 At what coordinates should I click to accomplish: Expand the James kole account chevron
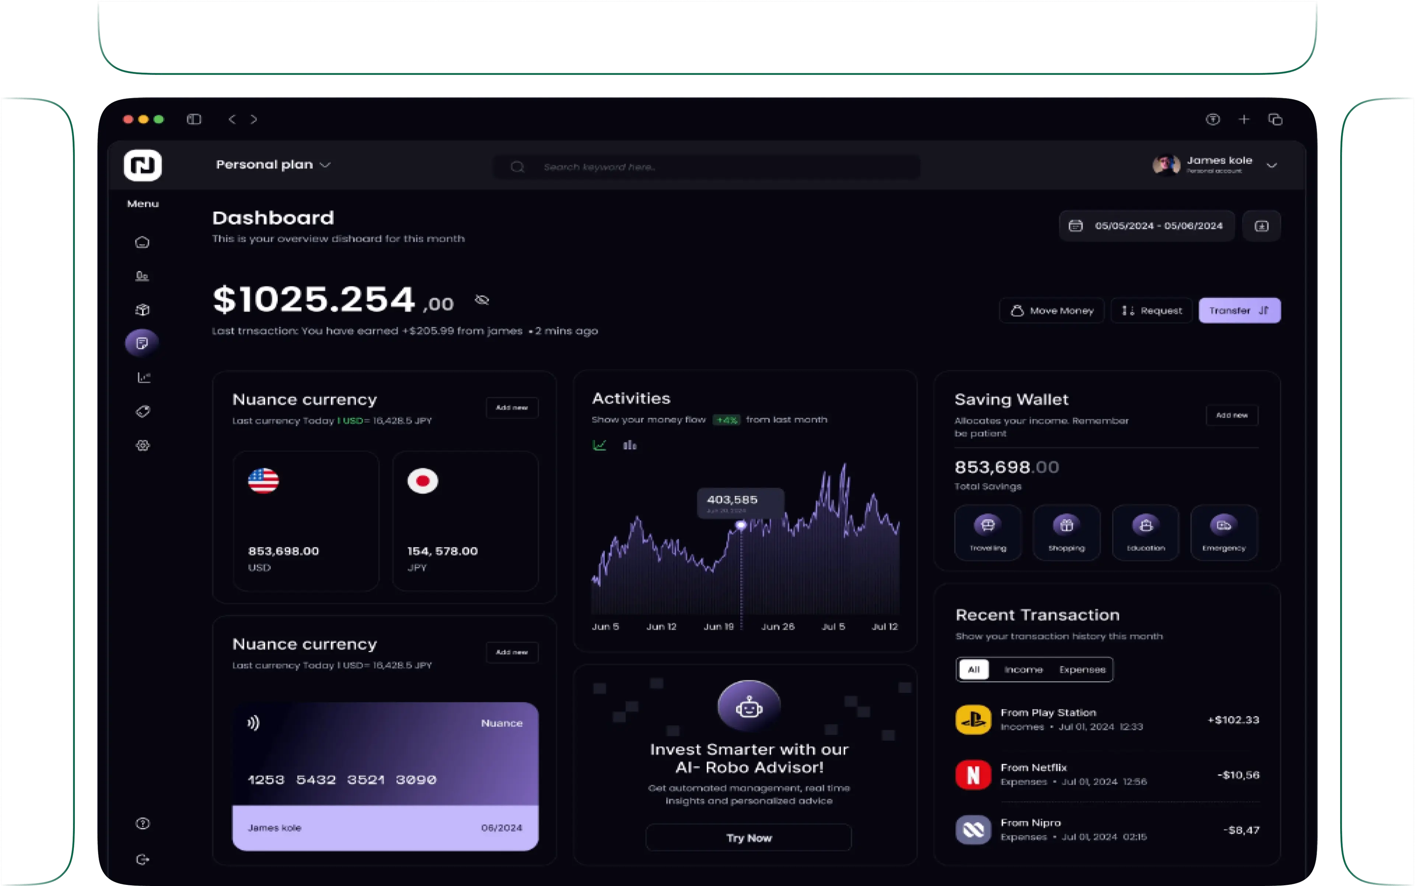pyautogui.click(x=1271, y=165)
